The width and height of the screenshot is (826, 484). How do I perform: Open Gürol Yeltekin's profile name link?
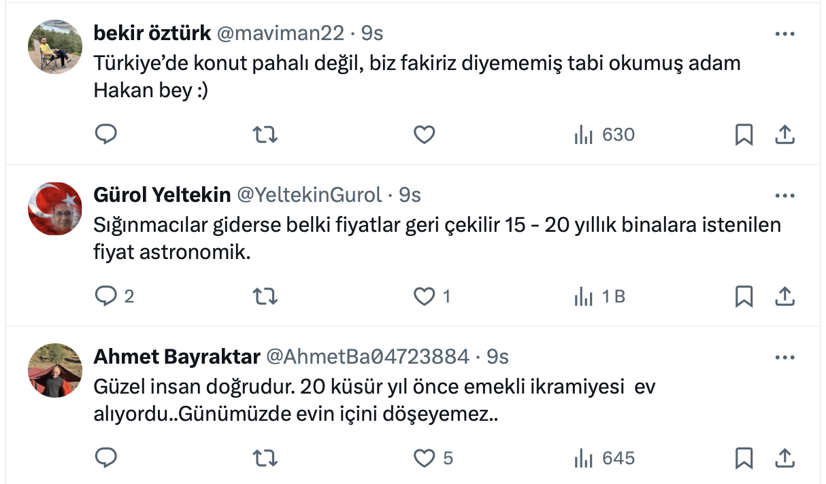[x=162, y=195]
